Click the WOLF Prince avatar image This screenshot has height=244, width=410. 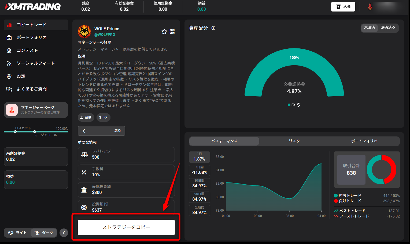pos(84,32)
